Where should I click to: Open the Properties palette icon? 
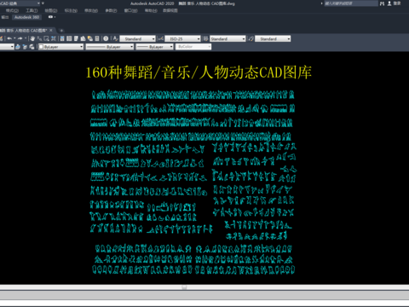(62, 38)
